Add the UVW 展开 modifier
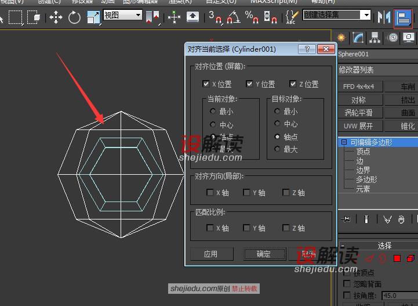Screen dimensions: 418x306 pyautogui.click(x=360, y=126)
